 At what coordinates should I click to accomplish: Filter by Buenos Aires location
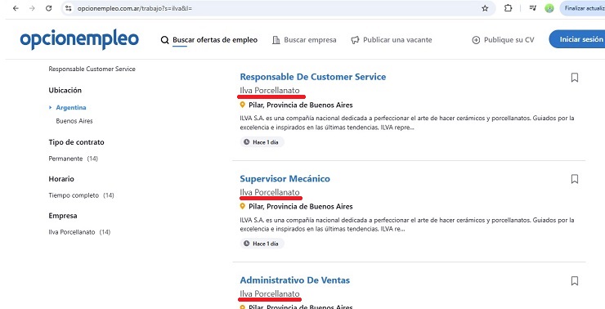coord(74,121)
